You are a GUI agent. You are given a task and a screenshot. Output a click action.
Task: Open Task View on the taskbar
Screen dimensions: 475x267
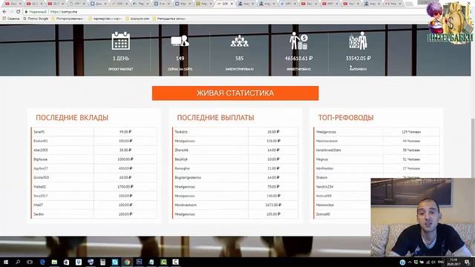point(30,262)
